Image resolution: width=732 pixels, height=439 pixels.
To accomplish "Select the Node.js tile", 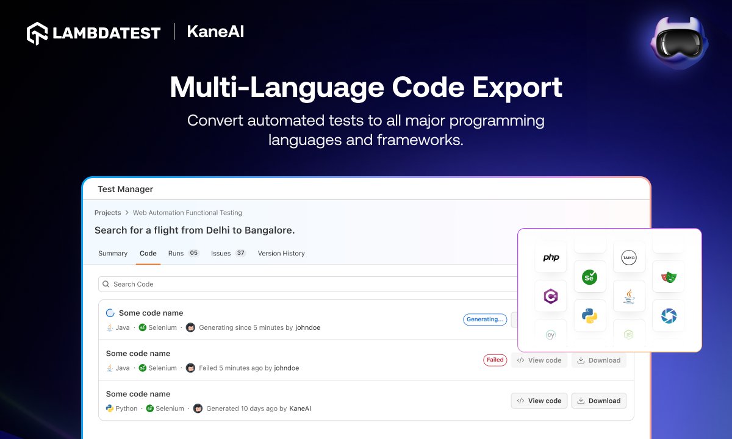I will pyautogui.click(x=629, y=334).
